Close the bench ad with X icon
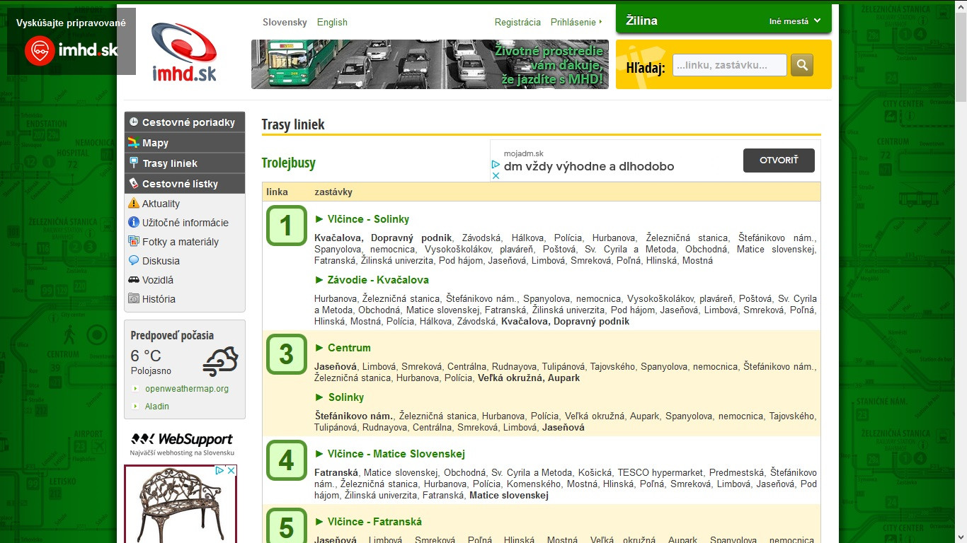967x543 pixels. [x=230, y=470]
